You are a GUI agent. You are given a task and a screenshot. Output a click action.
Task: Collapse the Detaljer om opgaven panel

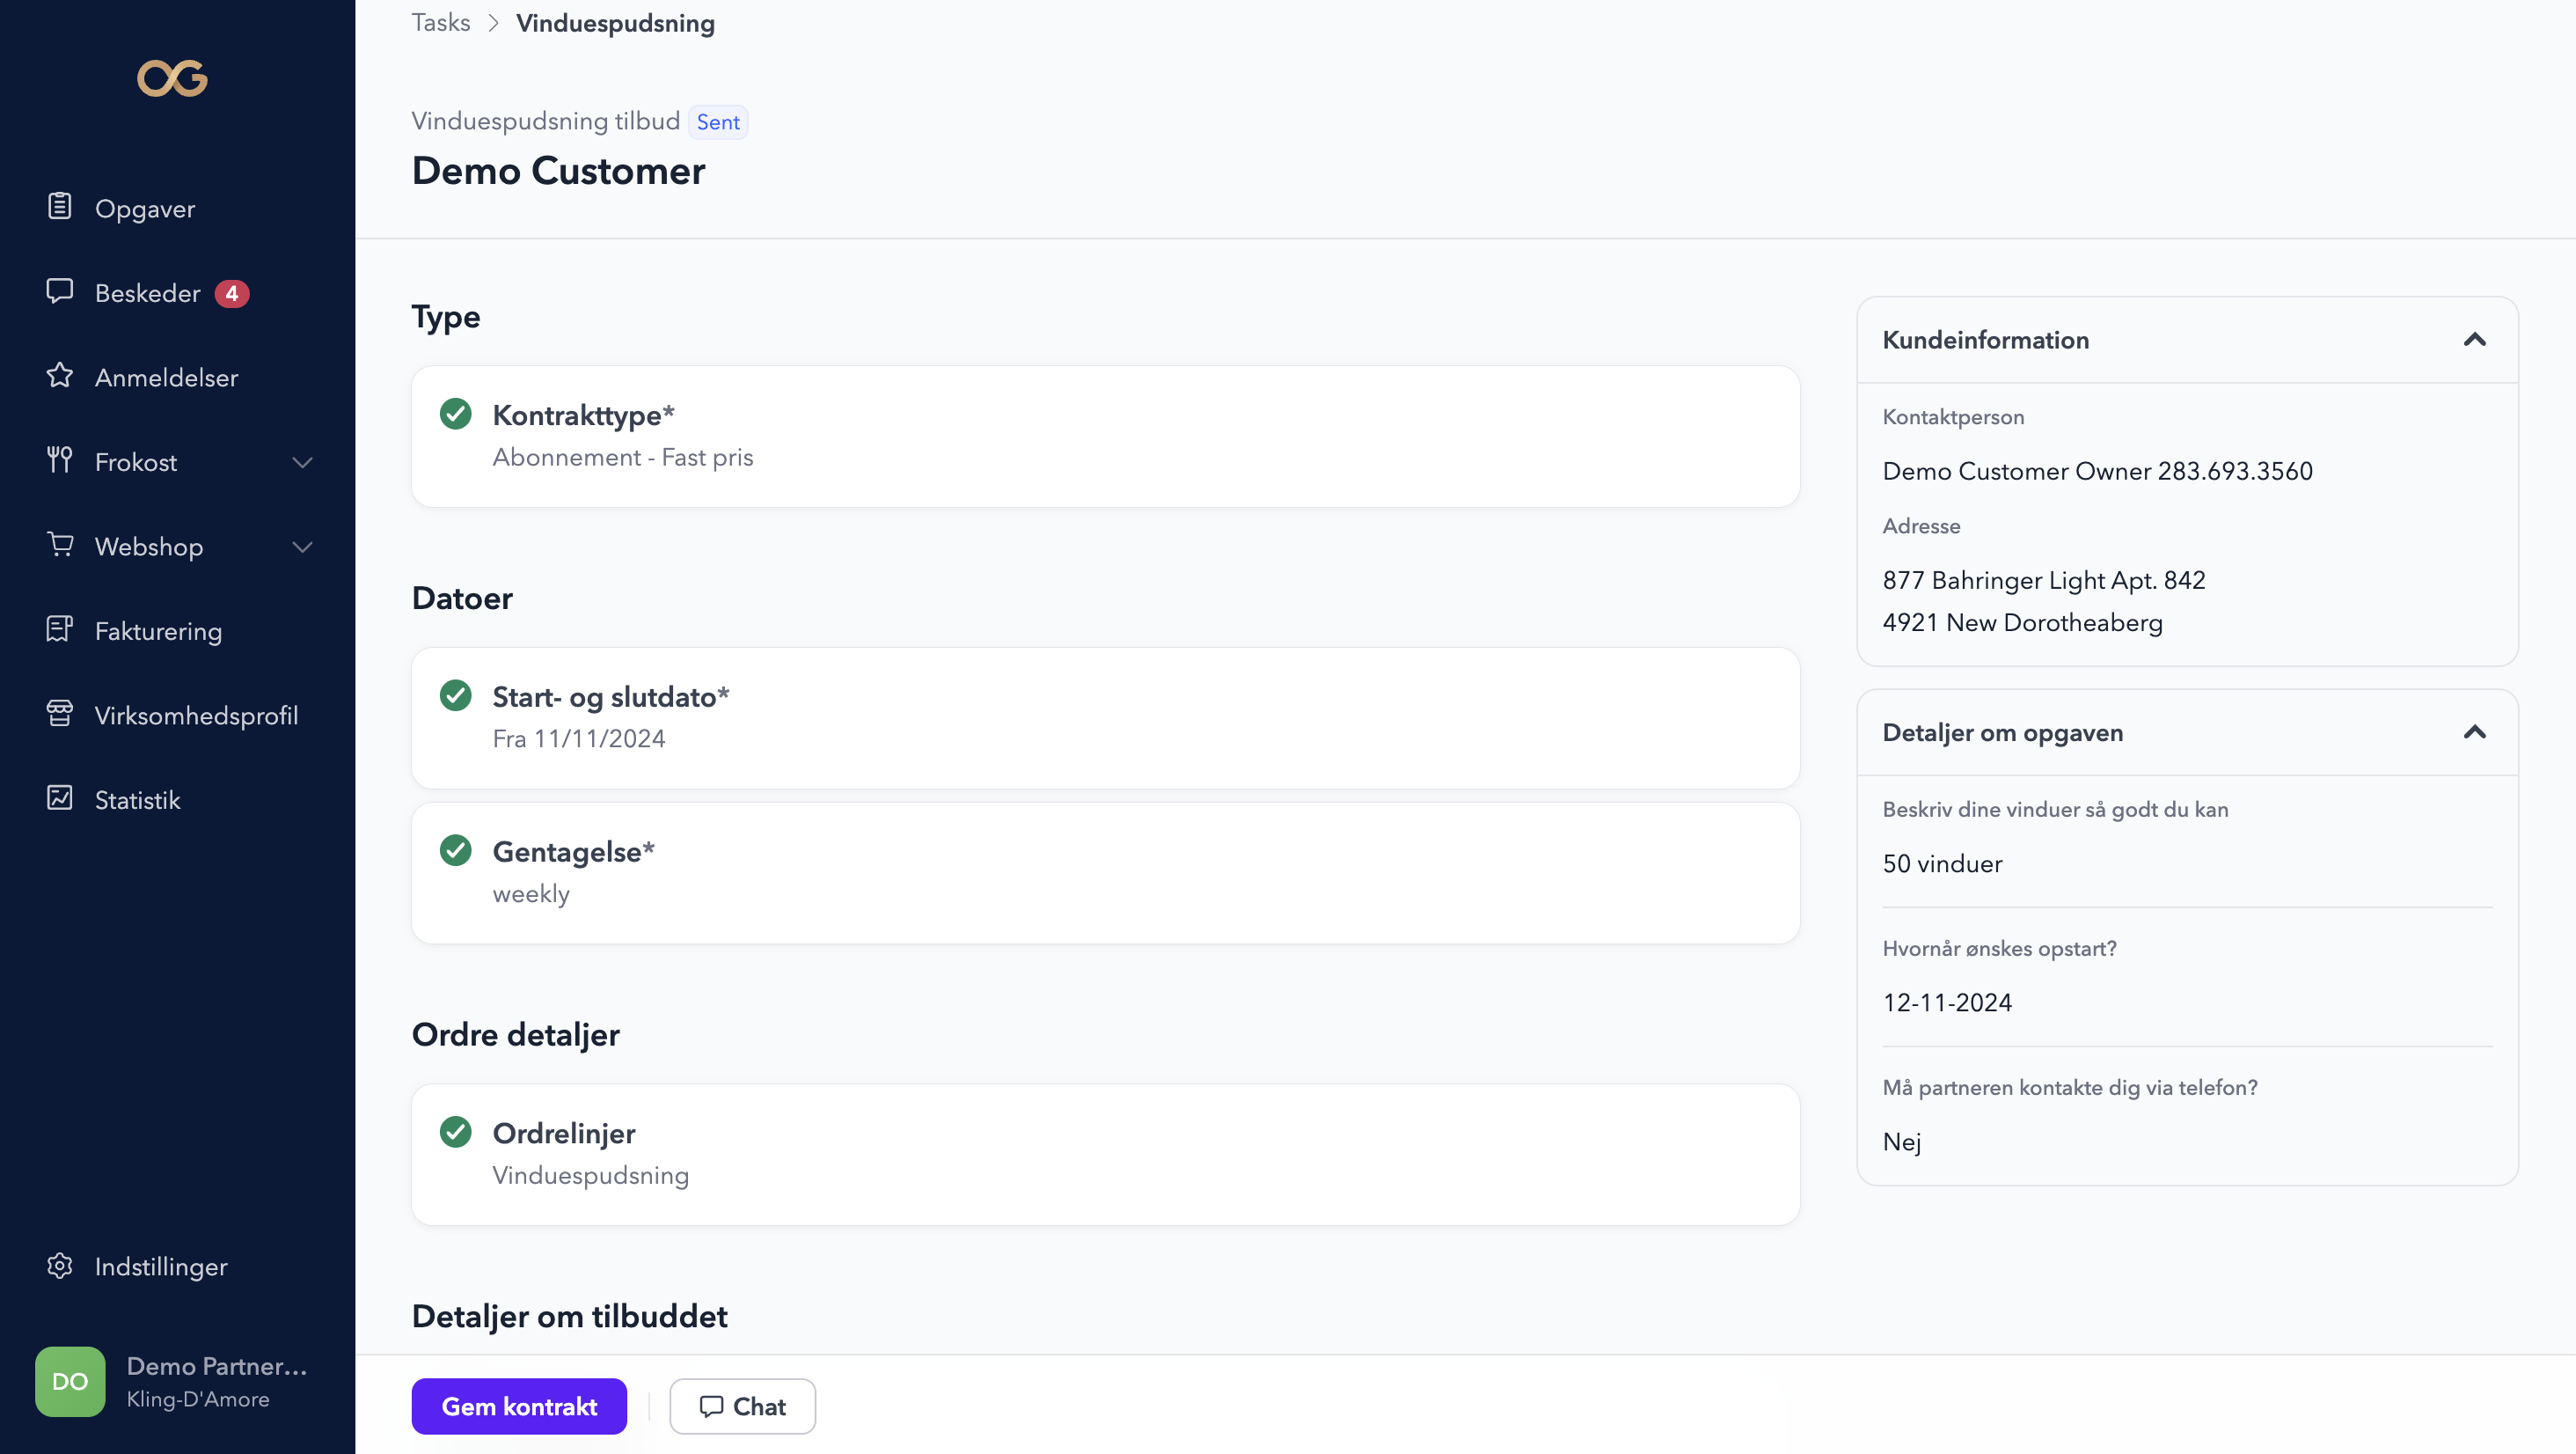[2474, 731]
